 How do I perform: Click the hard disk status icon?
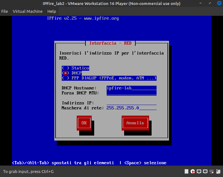tap(187, 171)
